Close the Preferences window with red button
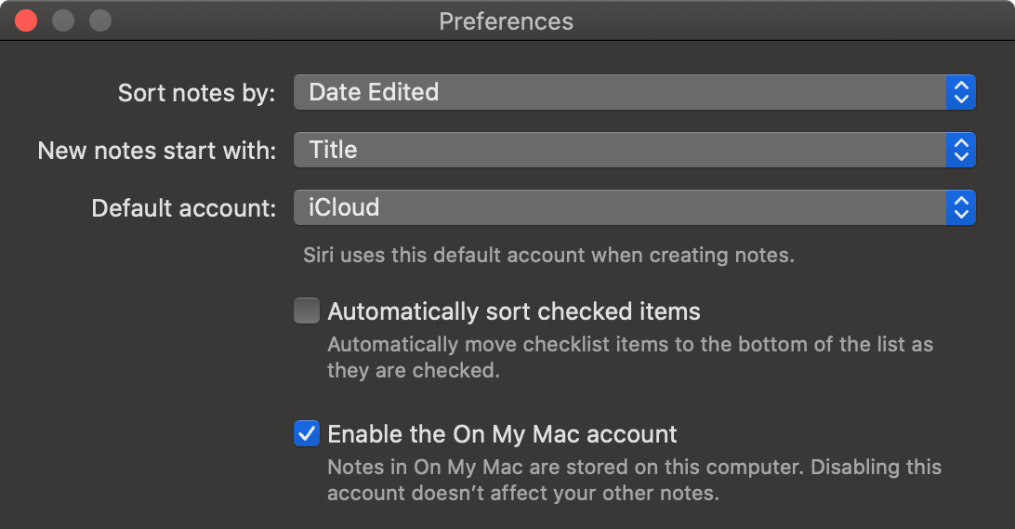The height and width of the screenshot is (529, 1015). [26, 20]
